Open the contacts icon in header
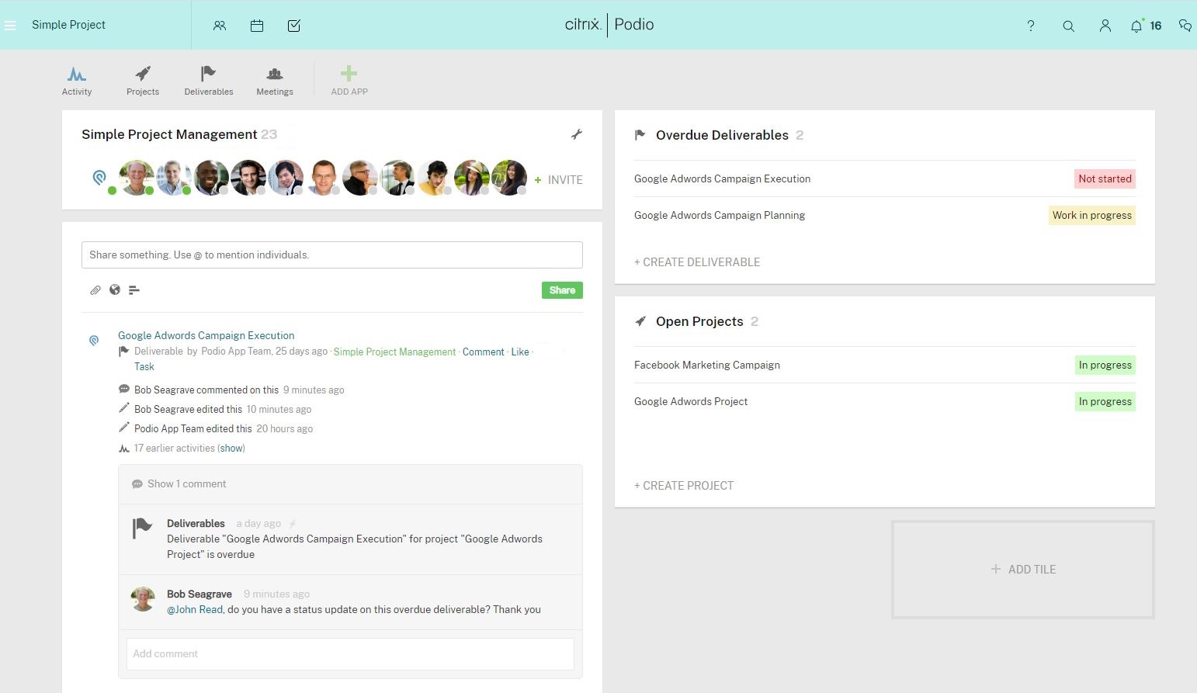The width and height of the screenshot is (1197, 693). (220, 26)
